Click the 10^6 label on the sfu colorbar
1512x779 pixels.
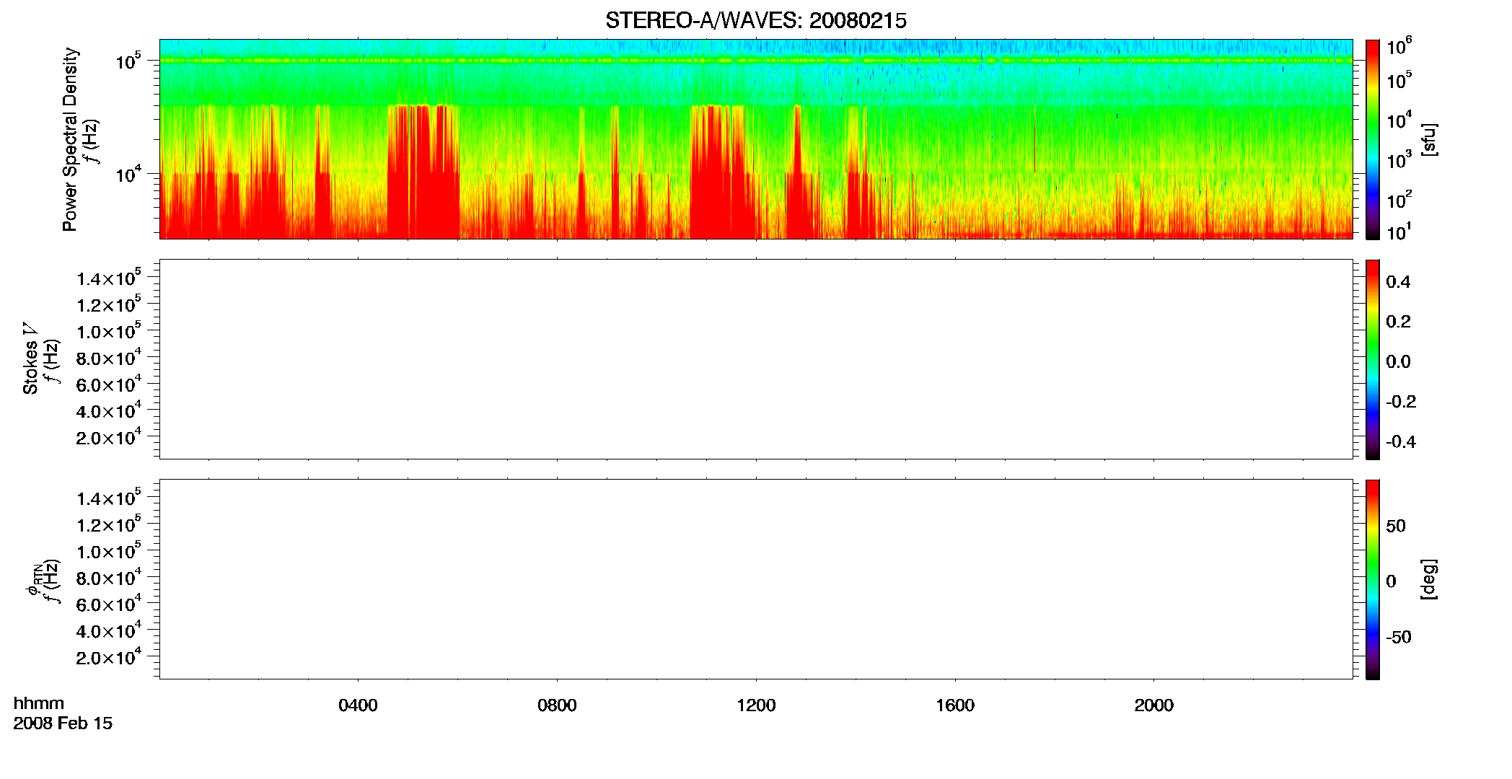[x=1399, y=47]
